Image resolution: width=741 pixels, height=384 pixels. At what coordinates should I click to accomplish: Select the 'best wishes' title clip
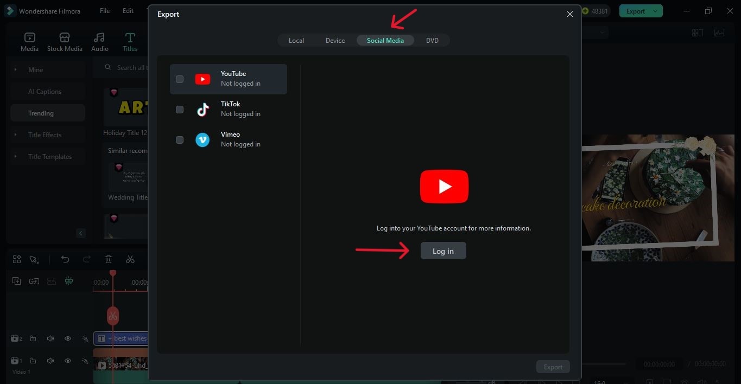click(x=121, y=338)
